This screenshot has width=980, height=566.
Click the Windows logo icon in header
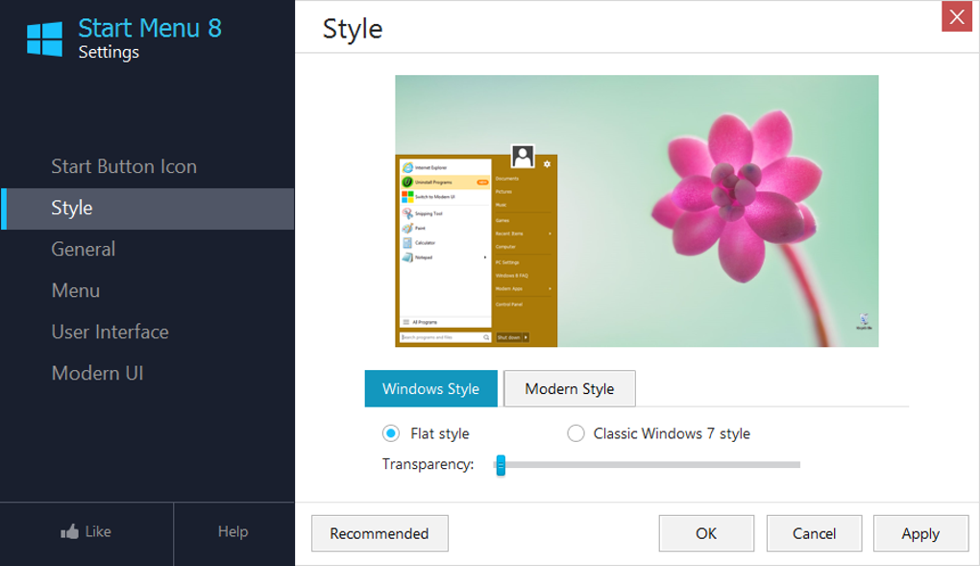(x=44, y=38)
